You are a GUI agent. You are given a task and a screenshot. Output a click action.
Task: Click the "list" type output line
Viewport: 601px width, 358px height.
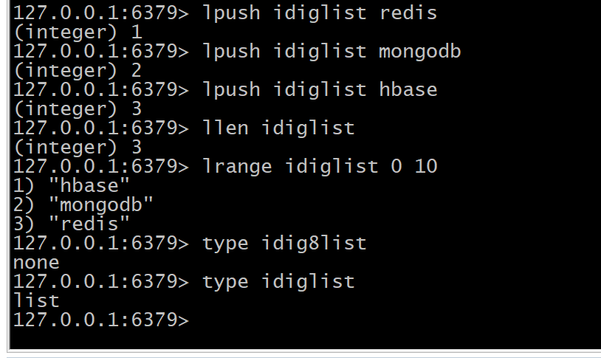click(x=36, y=300)
